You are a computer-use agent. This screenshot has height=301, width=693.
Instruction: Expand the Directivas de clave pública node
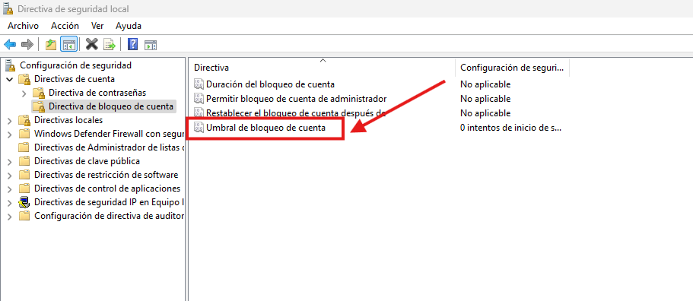tap(10, 162)
